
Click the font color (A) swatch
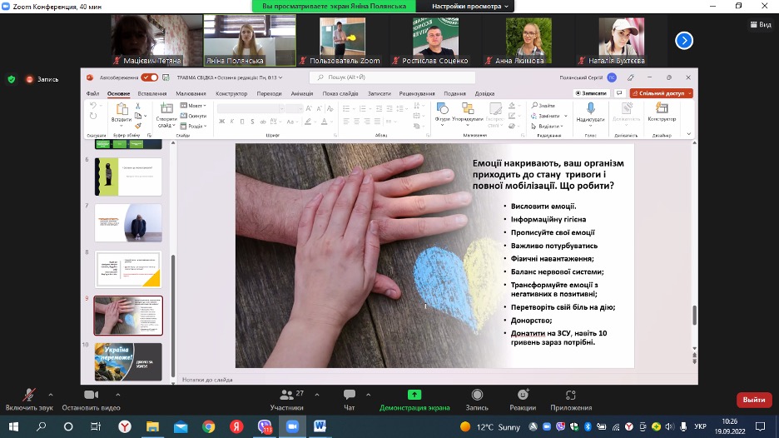pyautogui.click(x=324, y=122)
